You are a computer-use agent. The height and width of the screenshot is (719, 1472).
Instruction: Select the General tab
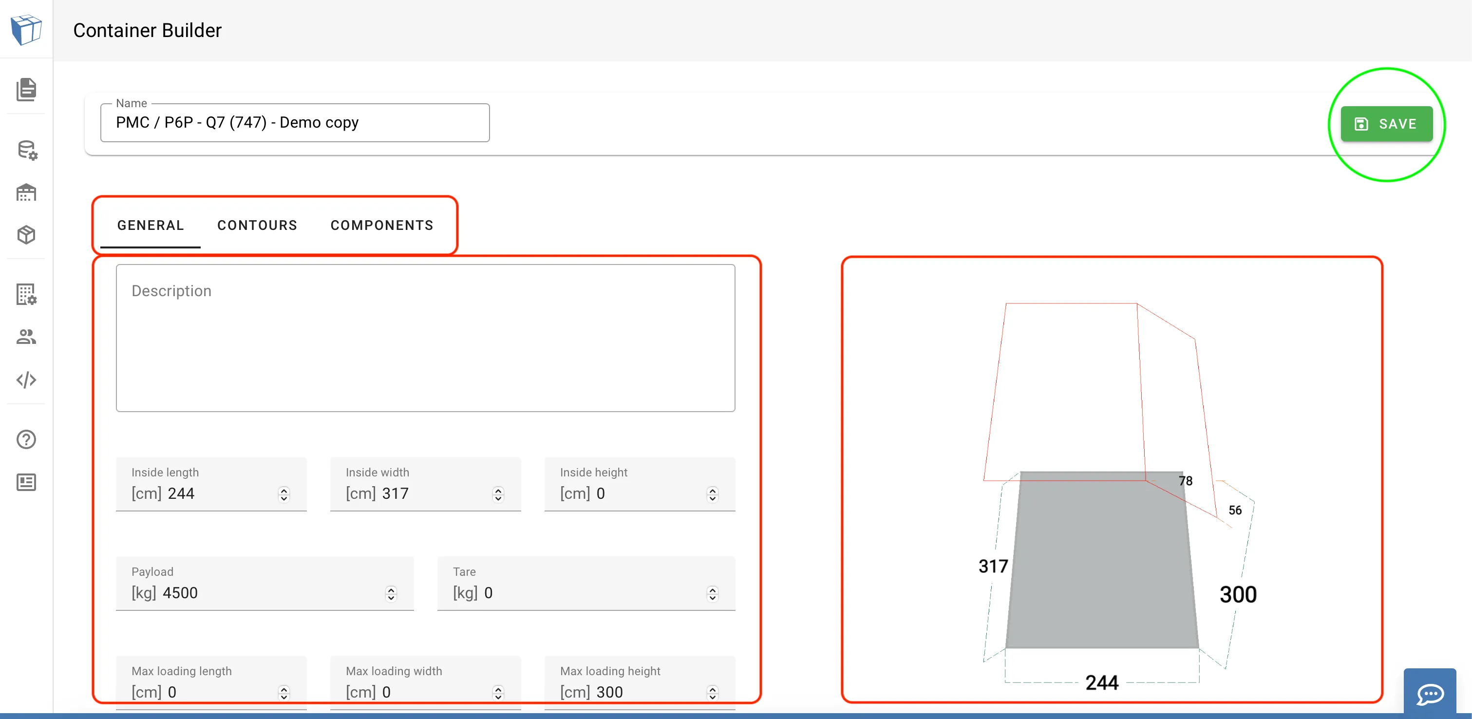[151, 225]
